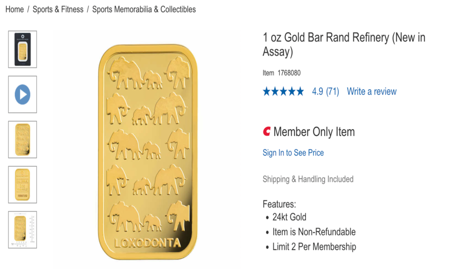This screenshot has height=269, width=449.
Task: Select the elephant-design bar front thumbnail
Action: 22,139
